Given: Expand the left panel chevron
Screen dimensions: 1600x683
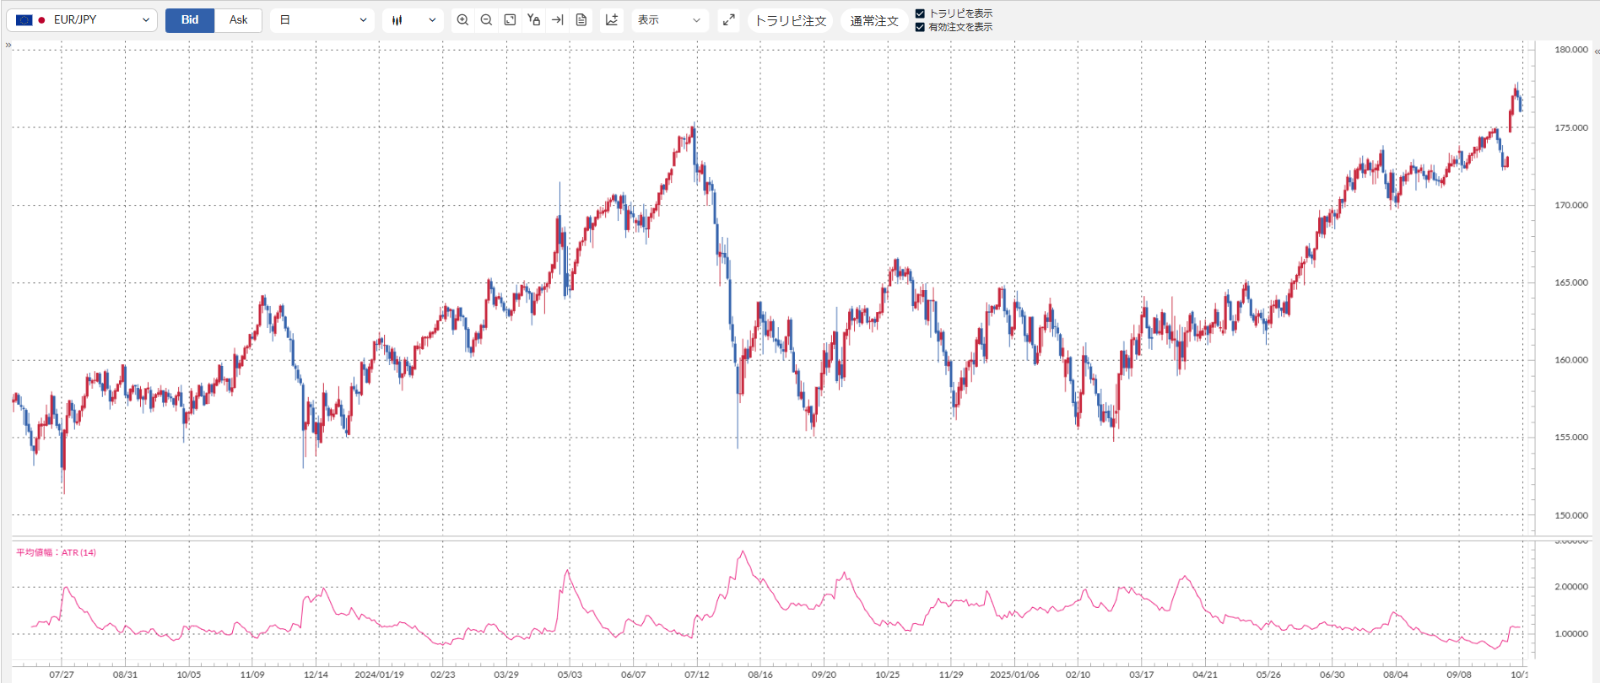Looking at the screenshot, I should tap(8, 46).
